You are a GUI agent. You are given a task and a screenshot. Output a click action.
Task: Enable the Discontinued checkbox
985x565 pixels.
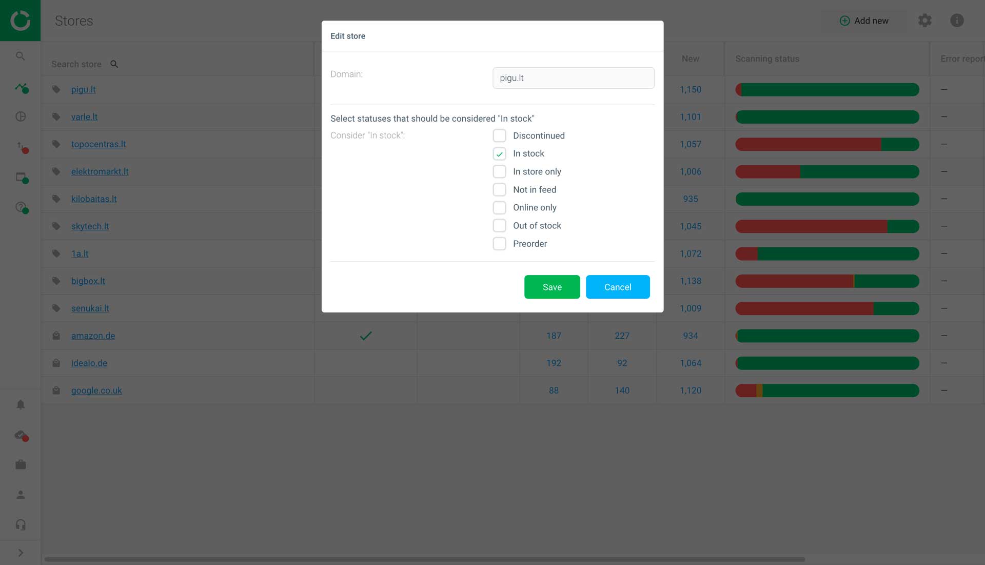[x=499, y=135]
